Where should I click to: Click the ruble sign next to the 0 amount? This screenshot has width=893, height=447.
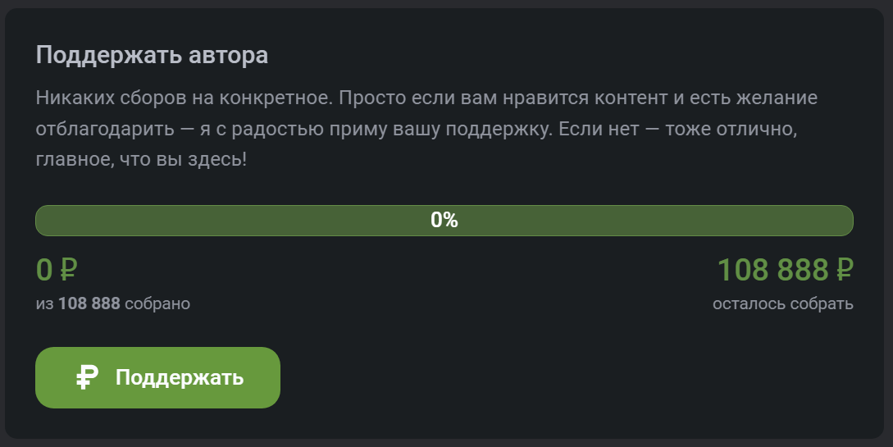click(69, 270)
